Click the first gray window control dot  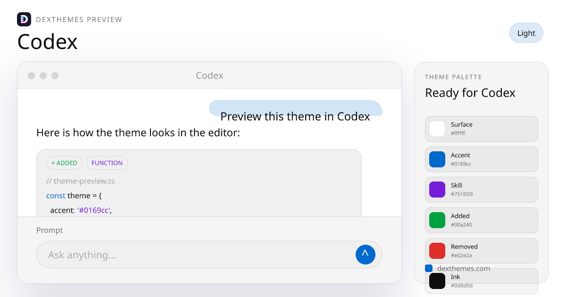pos(32,75)
